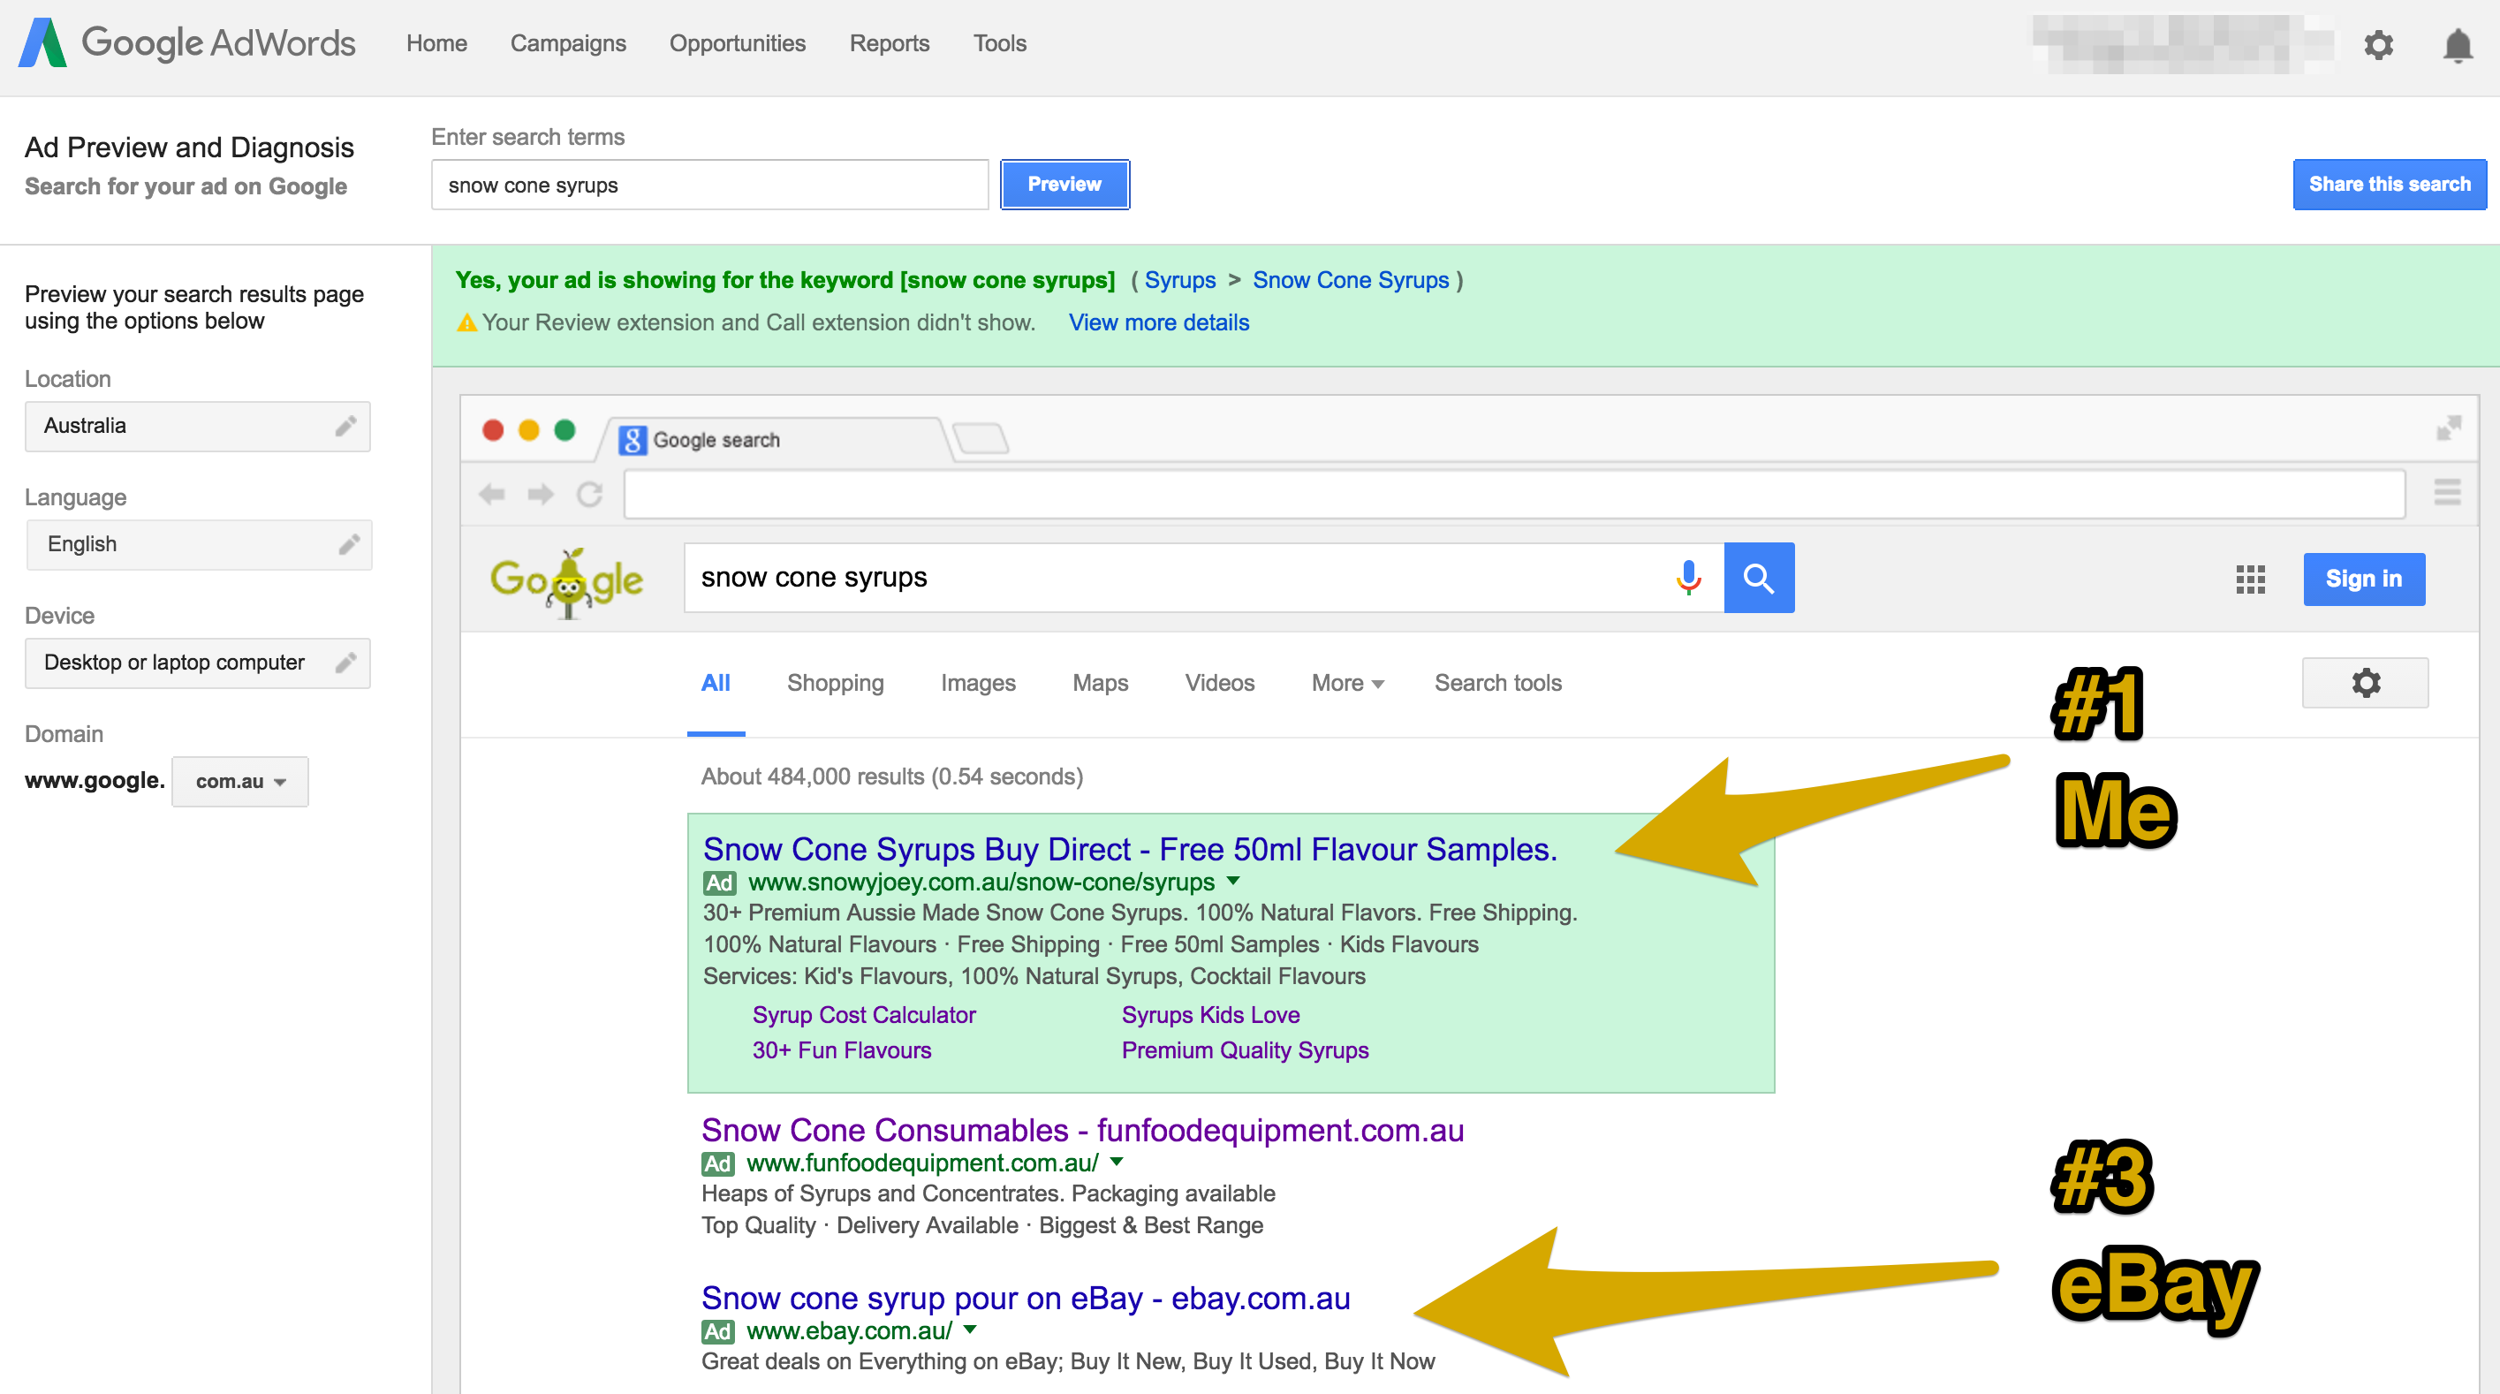
Task: Click the red window dot in preview
Action: coord(493,430)
